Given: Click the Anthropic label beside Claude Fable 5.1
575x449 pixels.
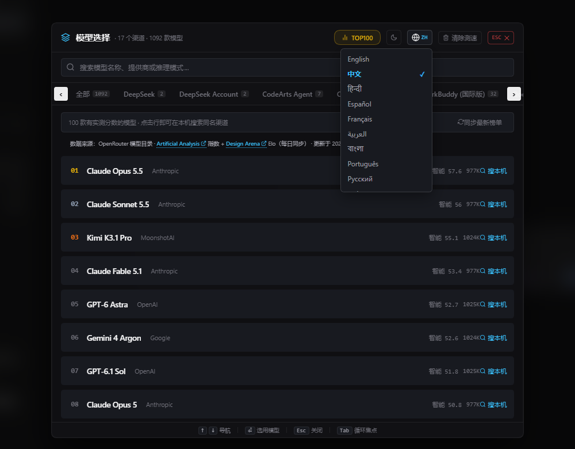Looking at the screenshot, I should click(164, 271).
